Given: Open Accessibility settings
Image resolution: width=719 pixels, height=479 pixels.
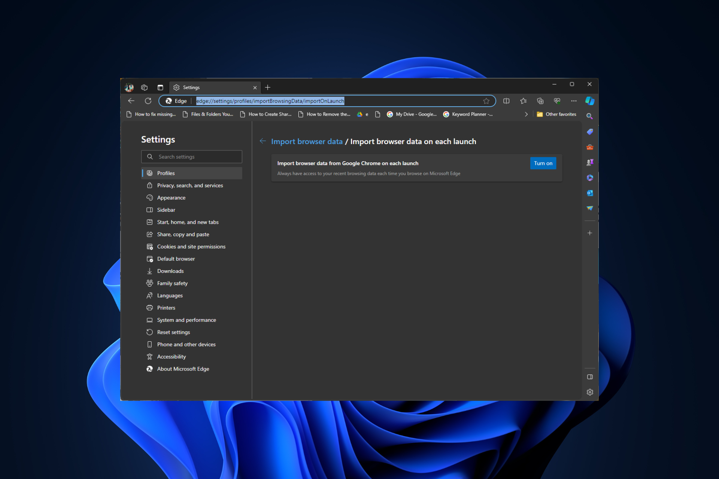Looking at the screenshot, I should click(192, 357).
